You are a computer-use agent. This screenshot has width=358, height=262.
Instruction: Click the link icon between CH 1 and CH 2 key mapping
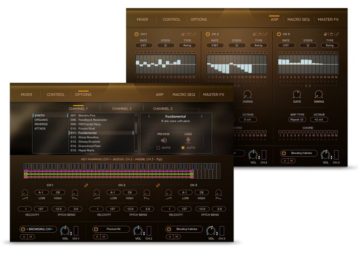click(86, 185)
